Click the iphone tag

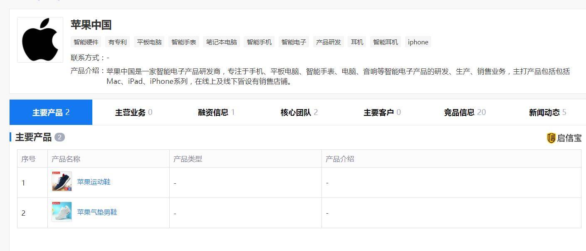418,42
